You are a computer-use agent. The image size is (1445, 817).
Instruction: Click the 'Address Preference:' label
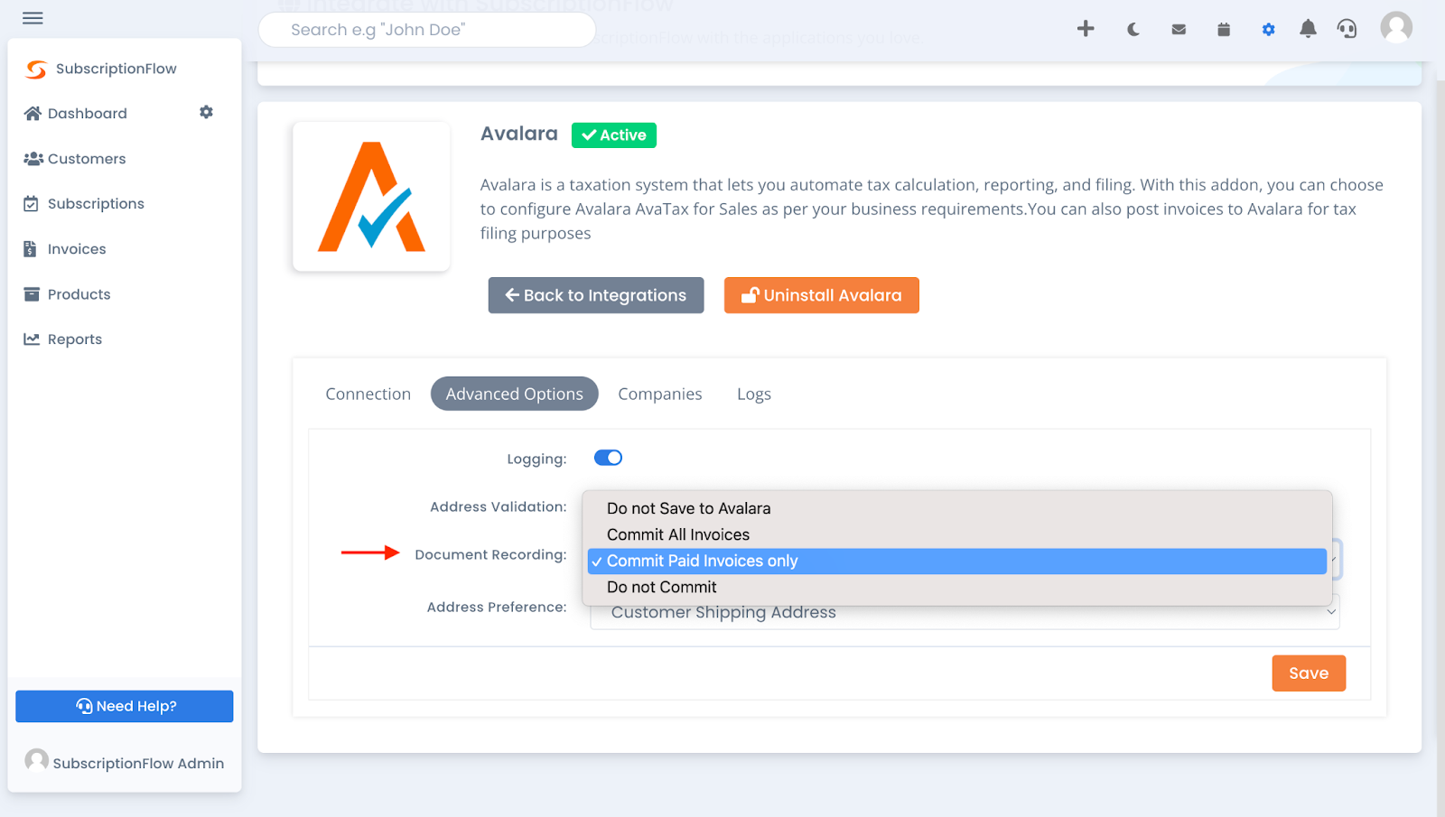click(x=497, y=607)
